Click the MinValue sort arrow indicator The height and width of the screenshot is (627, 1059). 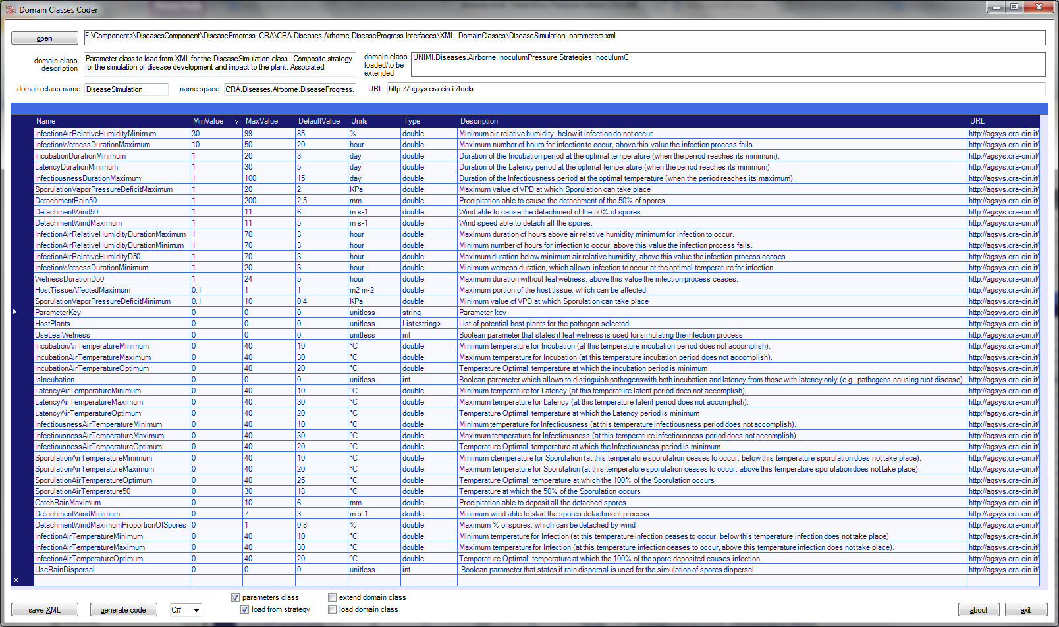tap(237, 122)
